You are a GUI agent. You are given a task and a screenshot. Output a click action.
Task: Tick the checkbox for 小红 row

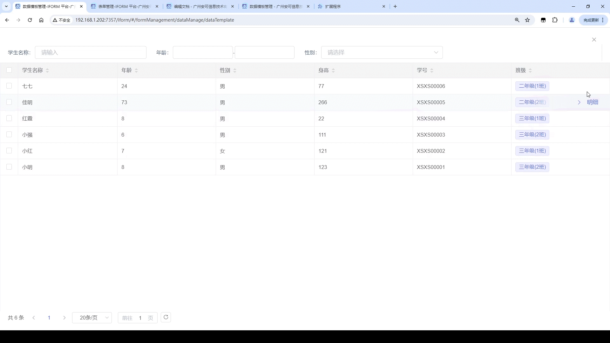click(x=9, y=151)
